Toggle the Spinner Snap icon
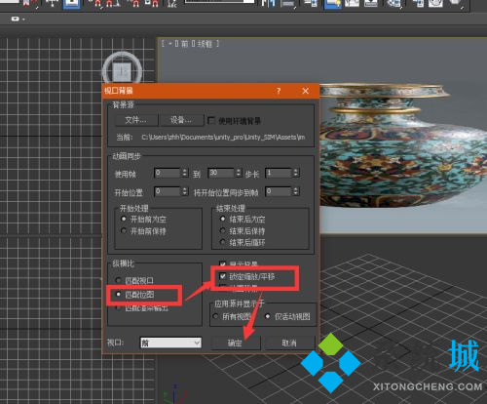487x404 pixels. pyautogui.click(x=152, y=3)
